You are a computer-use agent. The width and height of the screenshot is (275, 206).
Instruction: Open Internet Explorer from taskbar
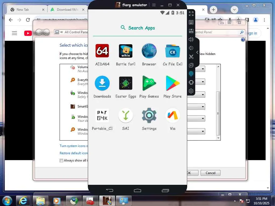coord(23,201)
